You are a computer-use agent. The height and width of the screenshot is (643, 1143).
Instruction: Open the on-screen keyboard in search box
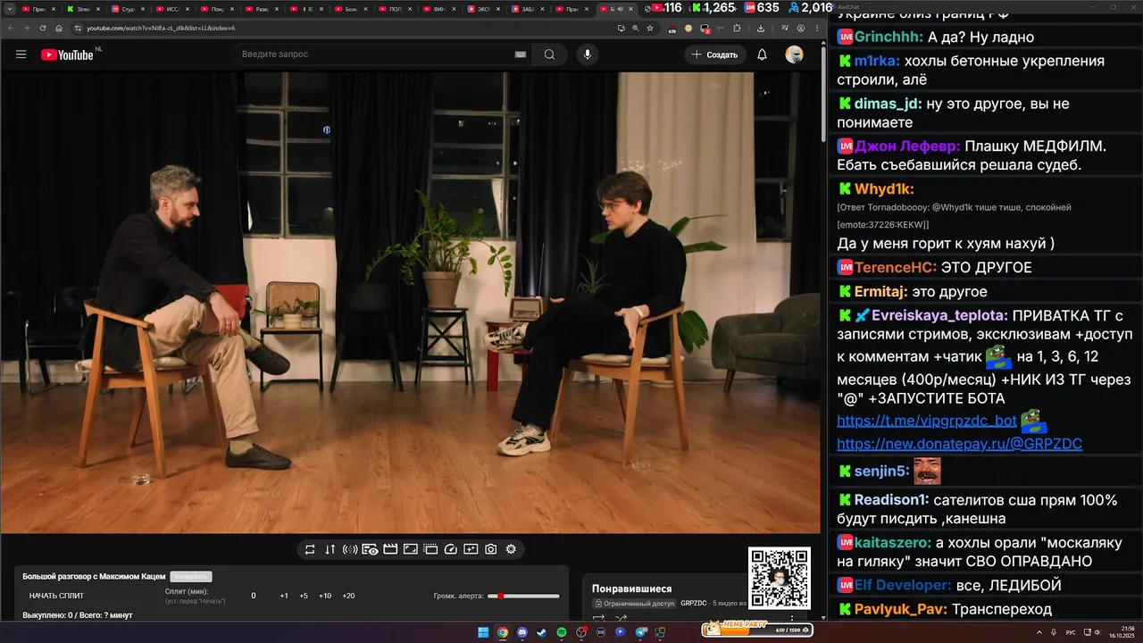[521, 54]
